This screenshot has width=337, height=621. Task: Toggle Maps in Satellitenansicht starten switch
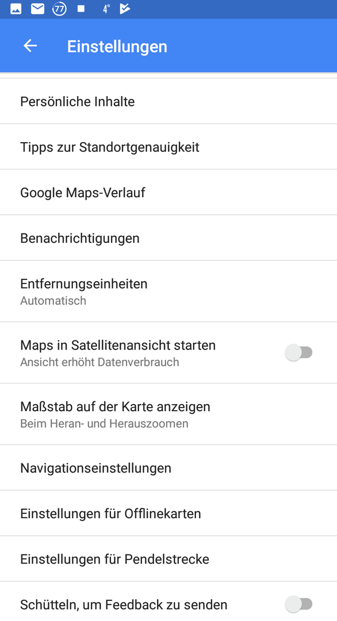pyautogui.click(x=299, y=352)
